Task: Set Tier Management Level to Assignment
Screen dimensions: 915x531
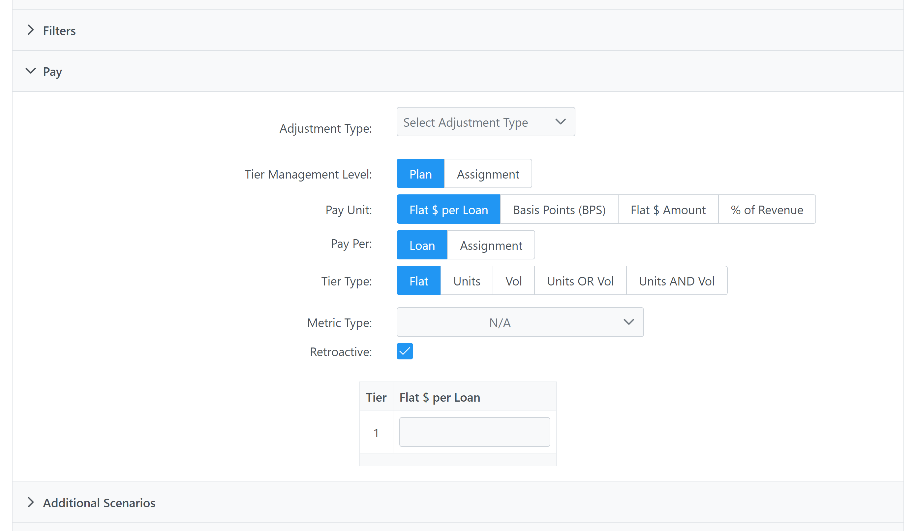Action: click(488, 174)
